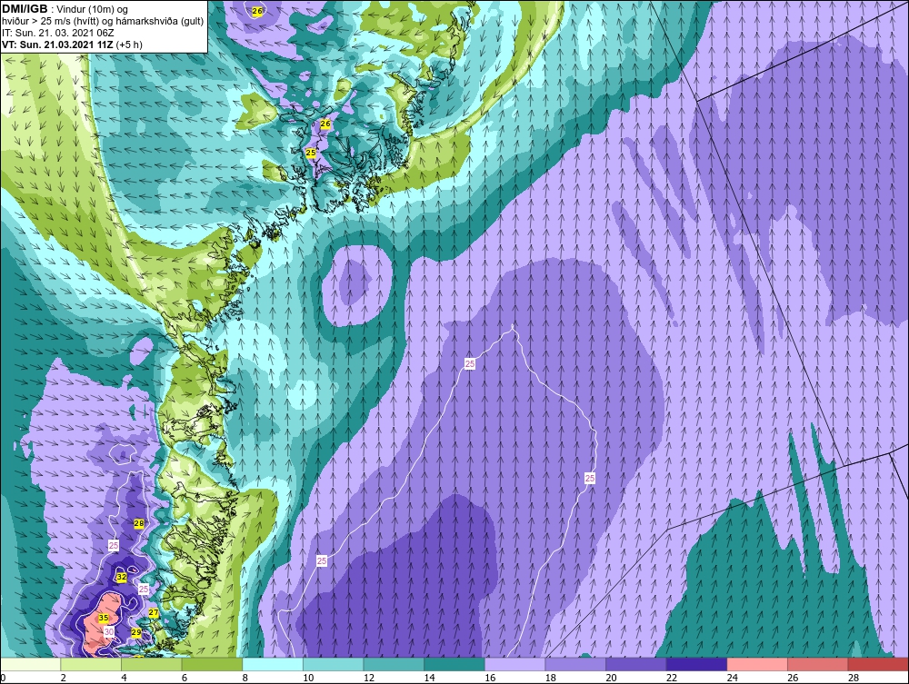909x684 pixels.
Task: Select the 18–20 m/s medium purple legend swatch
Action: 575,664
